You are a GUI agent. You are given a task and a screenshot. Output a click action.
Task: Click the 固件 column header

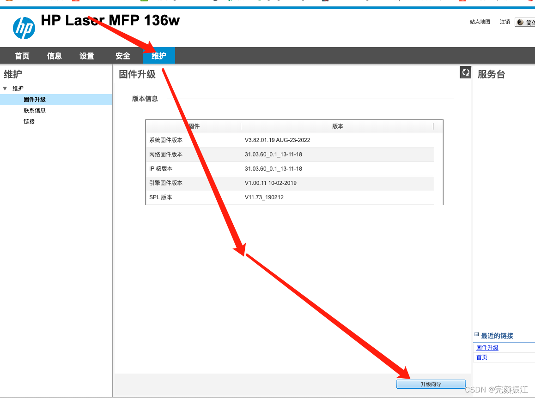click(x=194, y=126)
